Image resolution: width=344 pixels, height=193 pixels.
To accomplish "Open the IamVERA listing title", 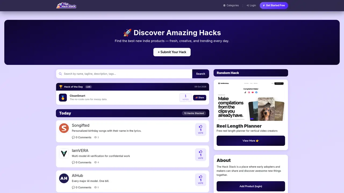I will 80,150.
